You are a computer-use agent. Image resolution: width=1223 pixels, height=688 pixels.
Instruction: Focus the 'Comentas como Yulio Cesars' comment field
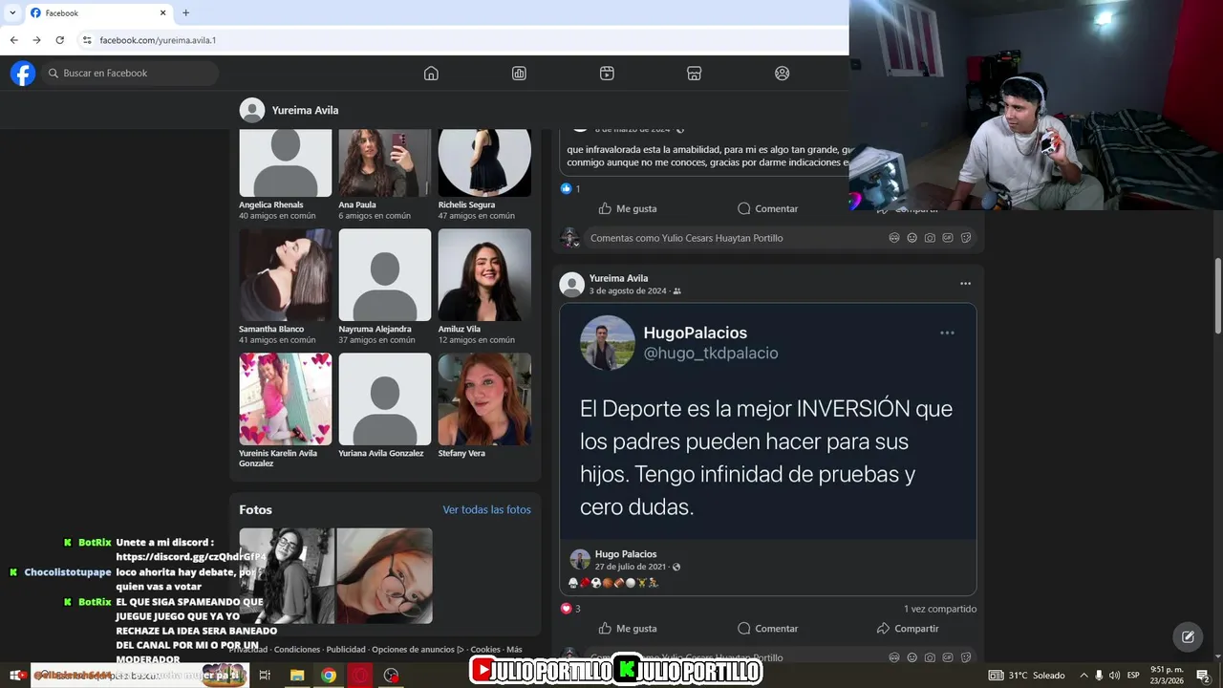point(736,238)
